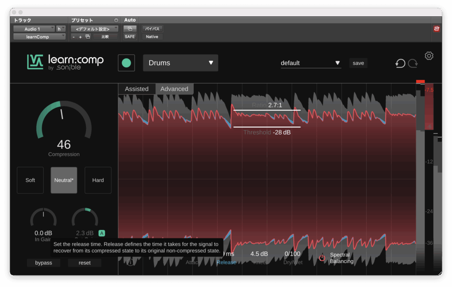Screen dimensions: 452x287
Task: Open the insert position h selector
Action: [x=61, y=29]
